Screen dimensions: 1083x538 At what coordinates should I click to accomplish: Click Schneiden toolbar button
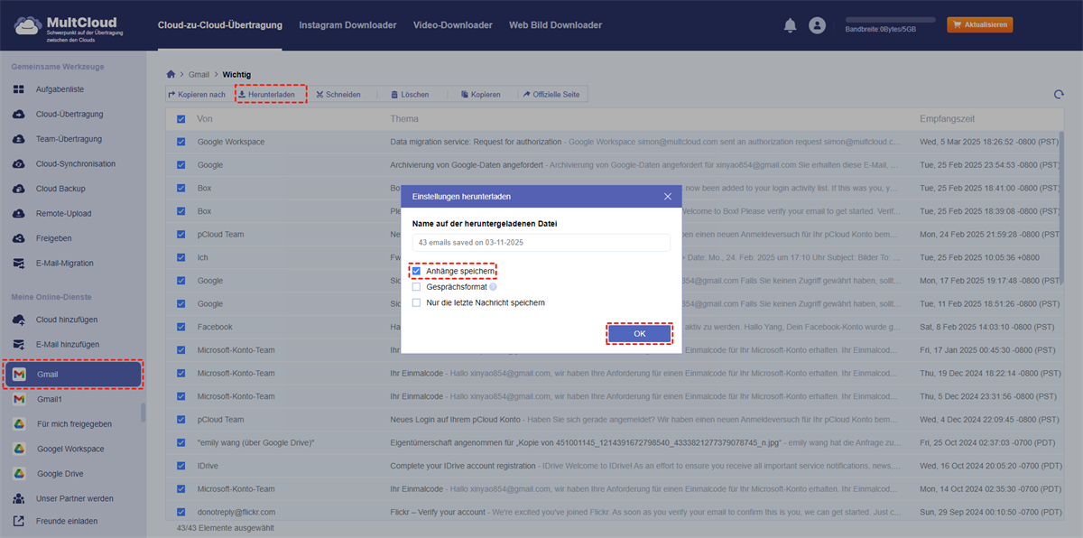pyautogui.click(x=338, y=95)
